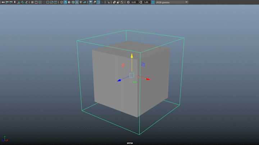Click the X-Ray display icon
259x145 pixels.
pos(114,2)
